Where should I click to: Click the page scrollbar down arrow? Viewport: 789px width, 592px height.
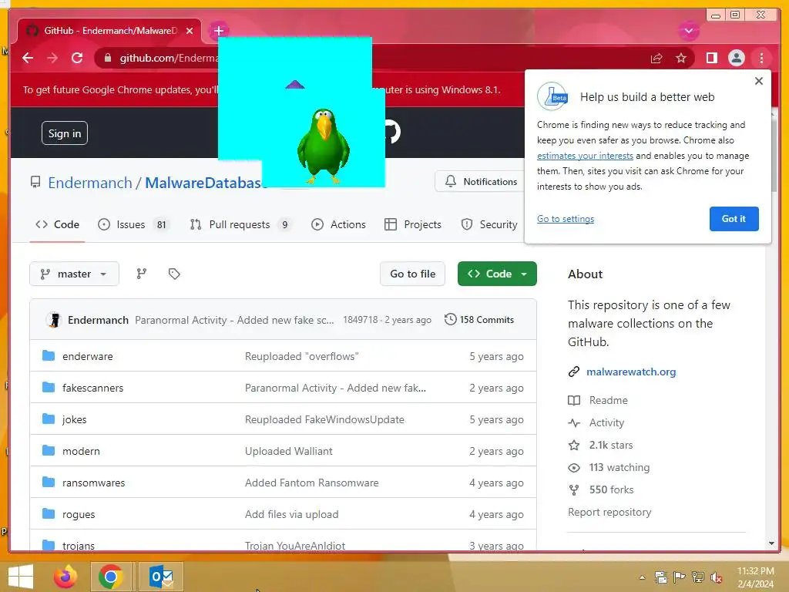pos(771,543)
